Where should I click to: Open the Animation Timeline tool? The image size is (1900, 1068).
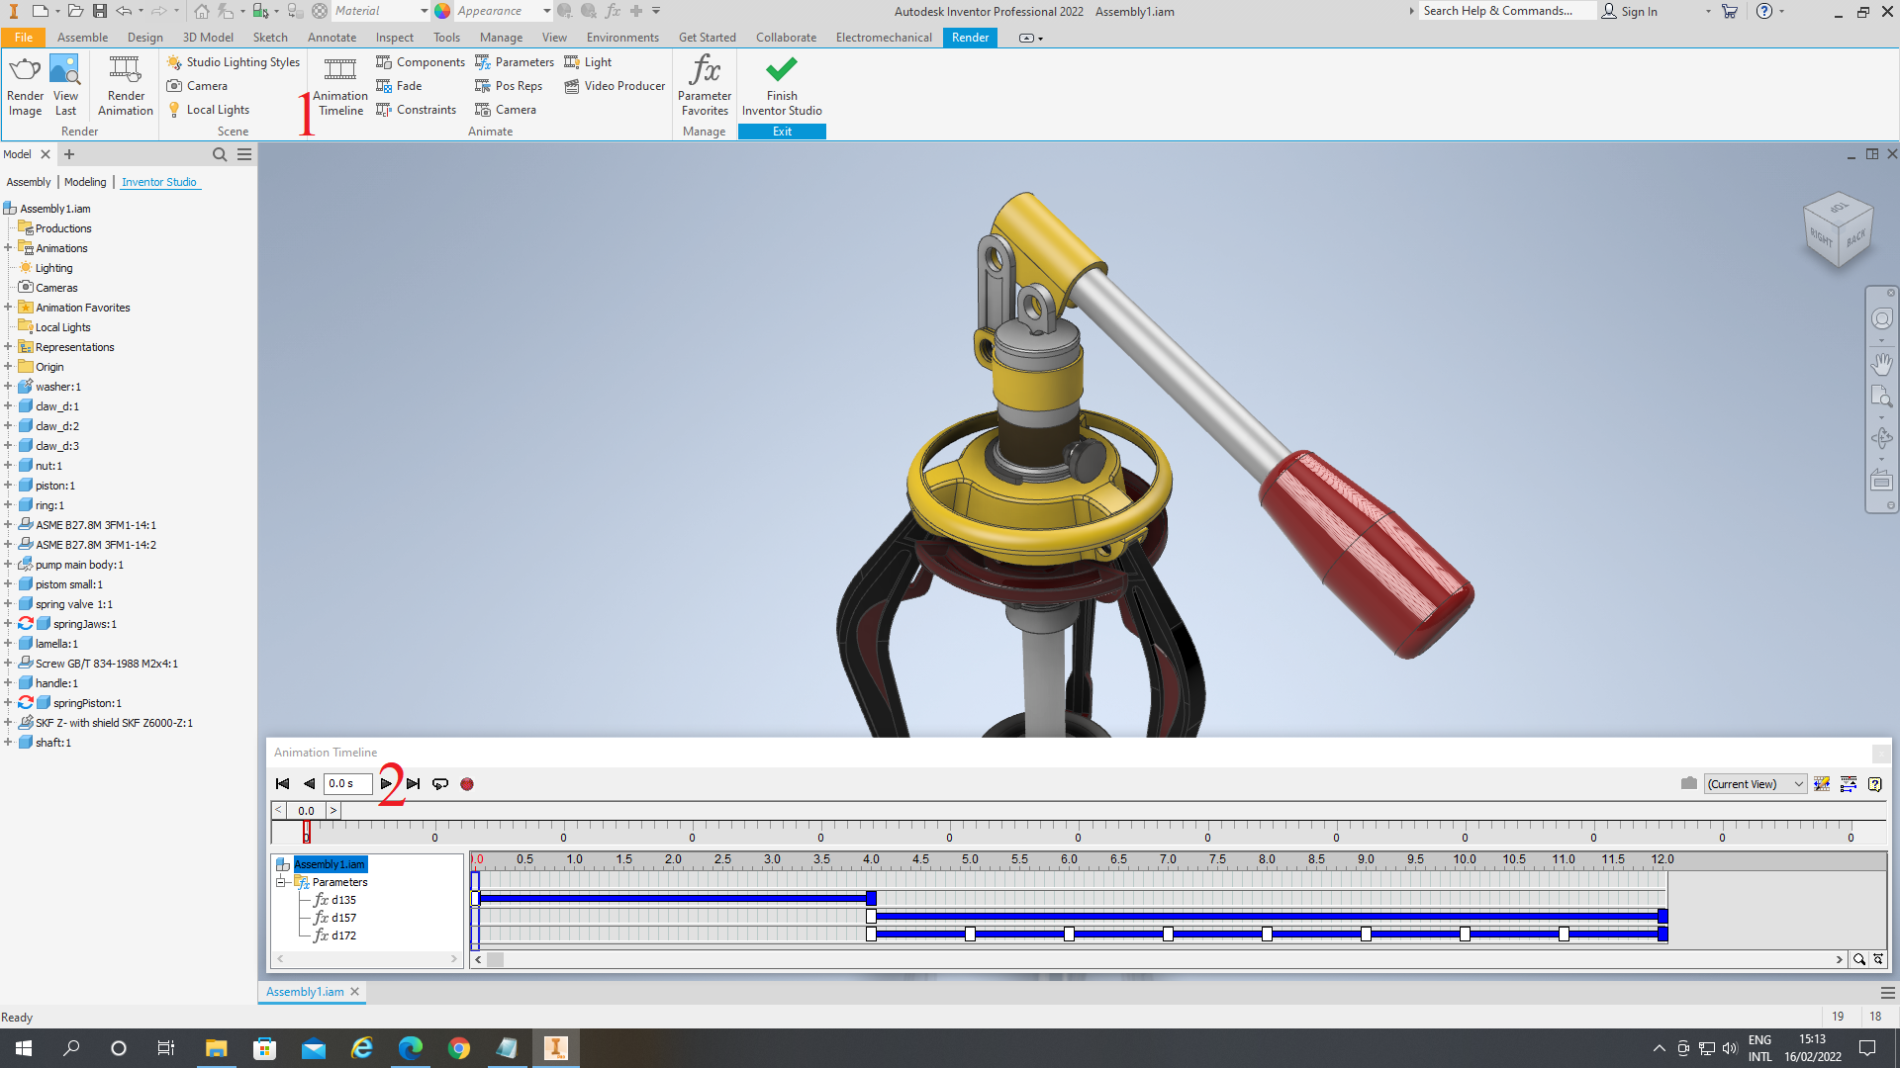tap(340, 85)
